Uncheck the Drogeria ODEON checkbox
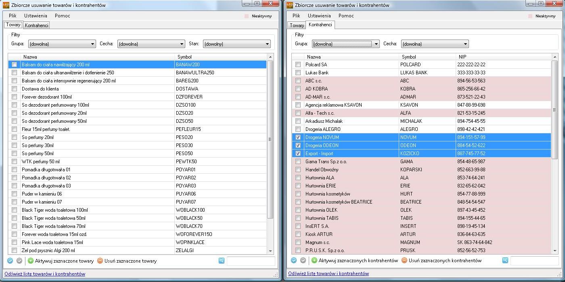565x282 pixels. (x=298, y=145)
